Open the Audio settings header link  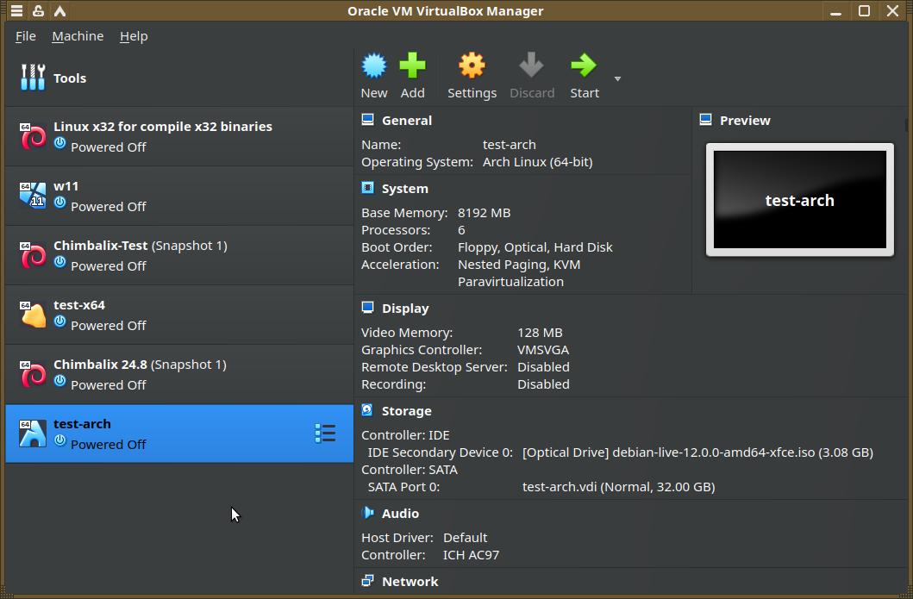coord(400,514)
